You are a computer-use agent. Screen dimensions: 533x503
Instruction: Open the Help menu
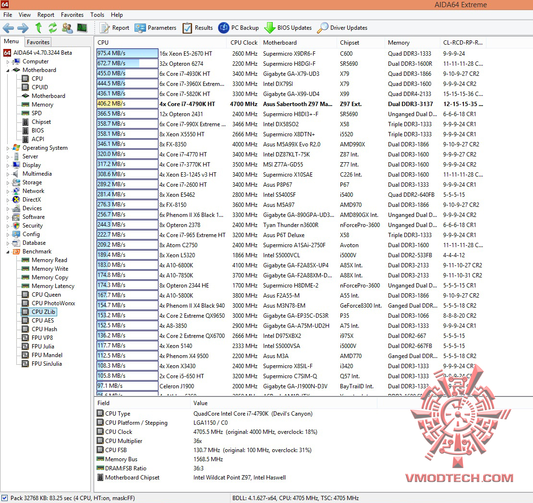coord(117,15)
